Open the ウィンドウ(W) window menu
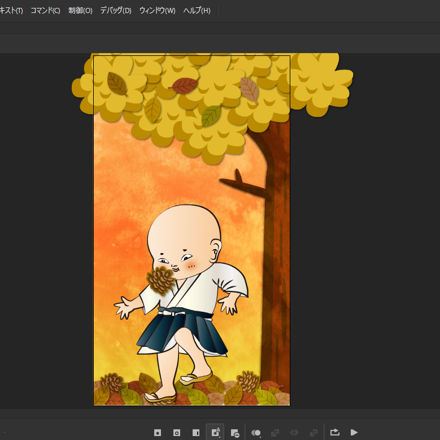Viewport: 440px width, 440px height. (x=157, y=11)
